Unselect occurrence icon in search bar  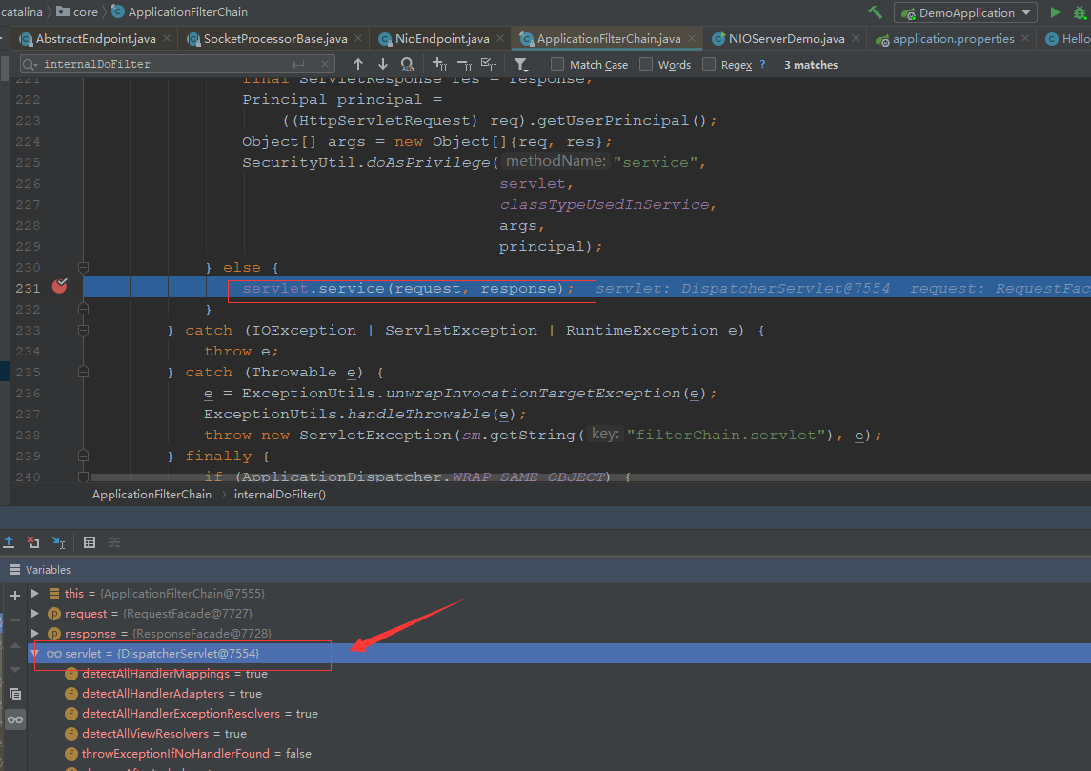(x=464, y=65)
